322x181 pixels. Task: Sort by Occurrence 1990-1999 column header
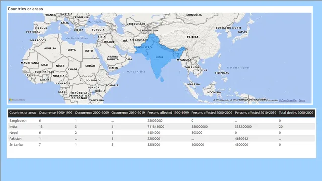click(x=56, y=113)
